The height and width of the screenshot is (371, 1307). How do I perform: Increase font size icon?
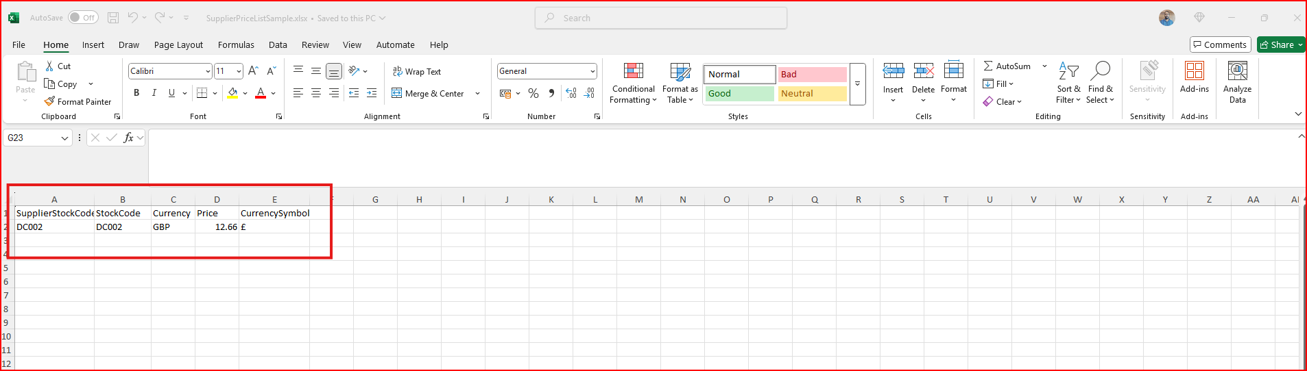(253, 71)
